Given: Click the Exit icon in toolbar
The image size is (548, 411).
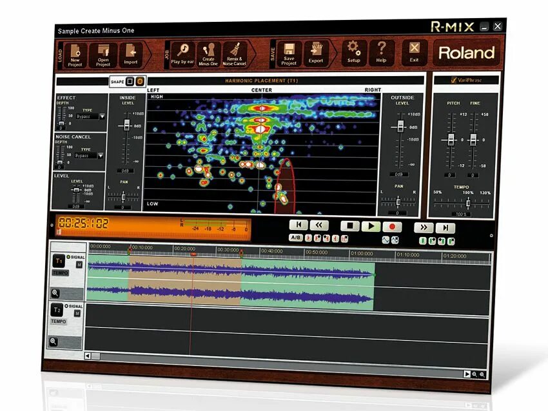Looking at the screenshot, I should [414, 52].
